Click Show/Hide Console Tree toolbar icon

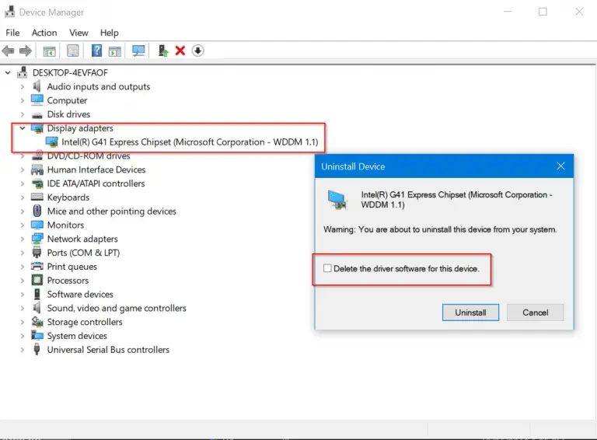50,51
